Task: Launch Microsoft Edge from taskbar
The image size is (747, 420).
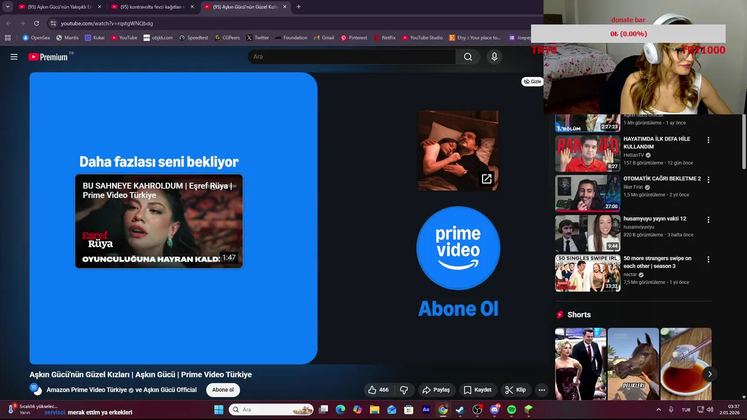Action: 340,409
